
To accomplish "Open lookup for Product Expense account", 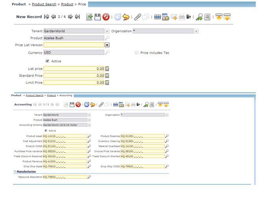I will [167, 136].
